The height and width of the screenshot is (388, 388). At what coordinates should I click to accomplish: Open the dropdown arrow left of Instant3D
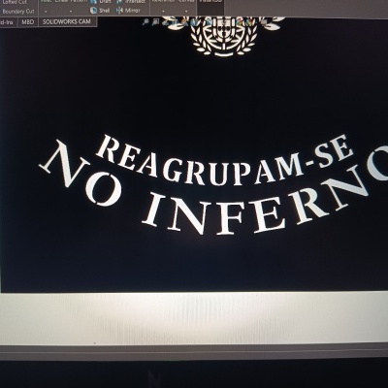tap(186, 11)
